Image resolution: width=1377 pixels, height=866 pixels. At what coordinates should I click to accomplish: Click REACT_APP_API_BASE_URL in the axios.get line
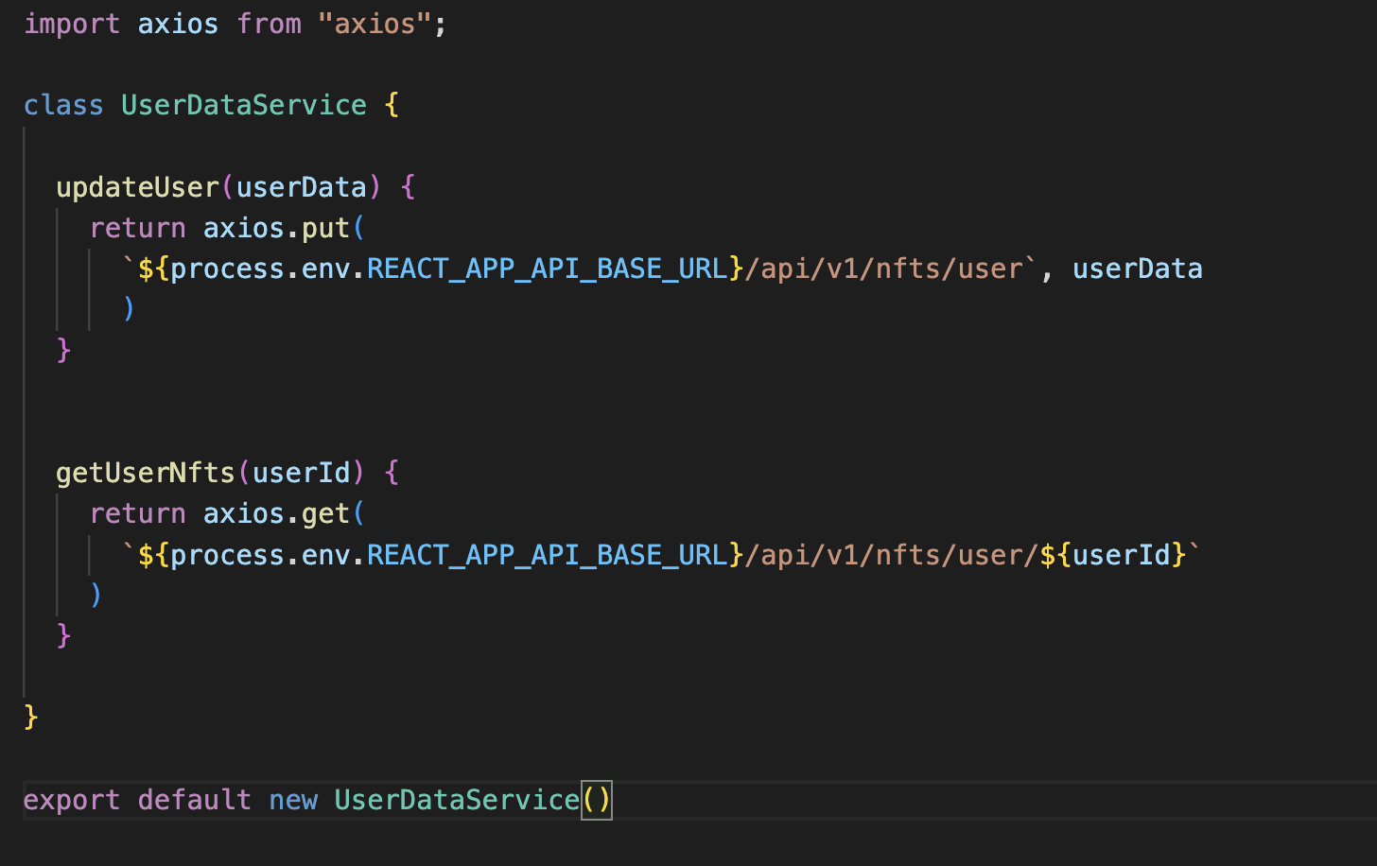point(548,554)
